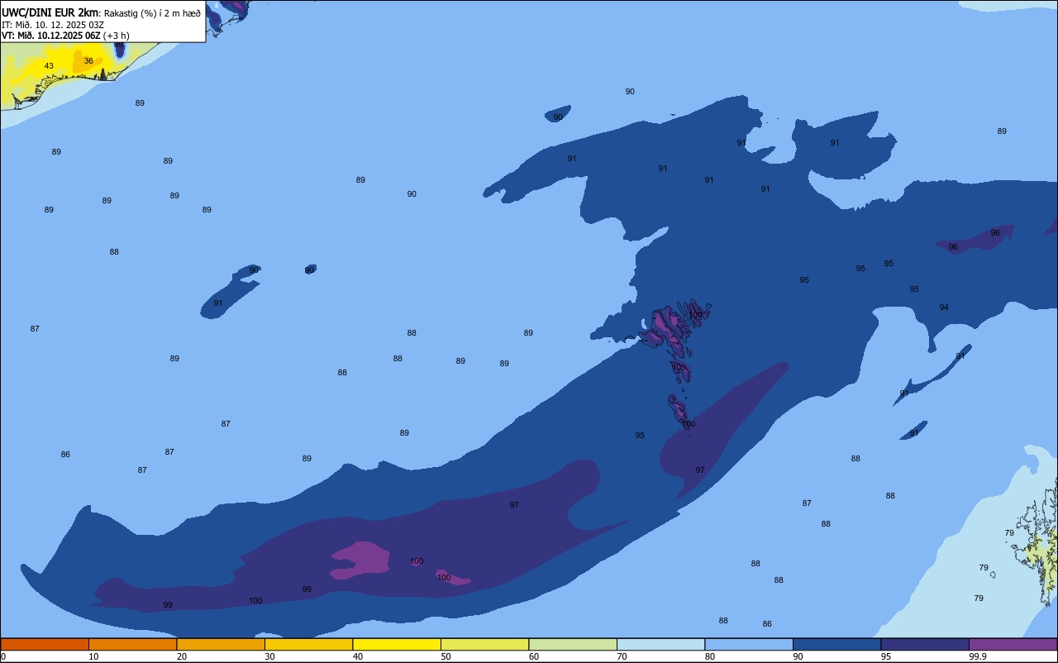This screenshot has height=663, width=1058.
Task: Click 'Rakastig (%) í 2 m hæð' label
Action: point(152,13)
